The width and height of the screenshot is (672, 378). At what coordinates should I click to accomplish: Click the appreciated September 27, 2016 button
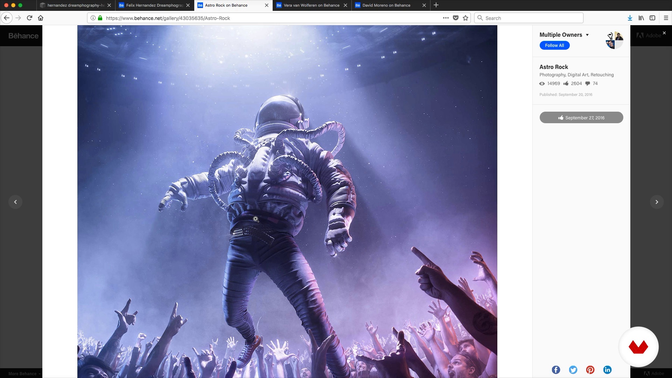581,118
